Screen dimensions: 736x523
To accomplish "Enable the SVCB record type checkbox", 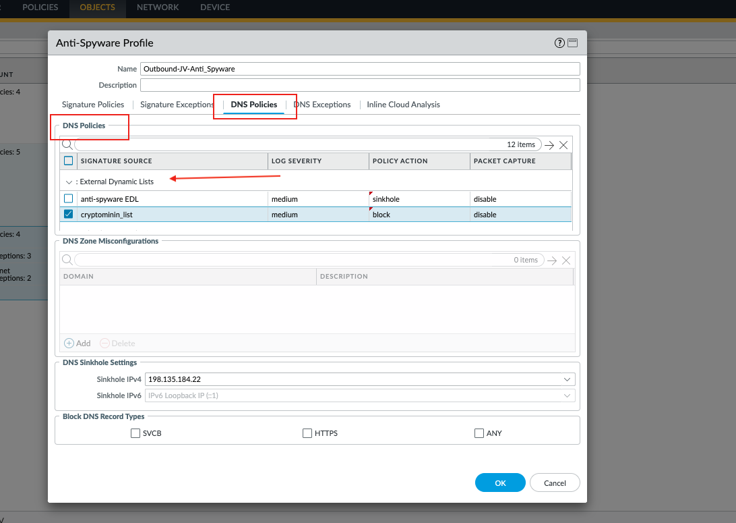I will pos(135,433).
